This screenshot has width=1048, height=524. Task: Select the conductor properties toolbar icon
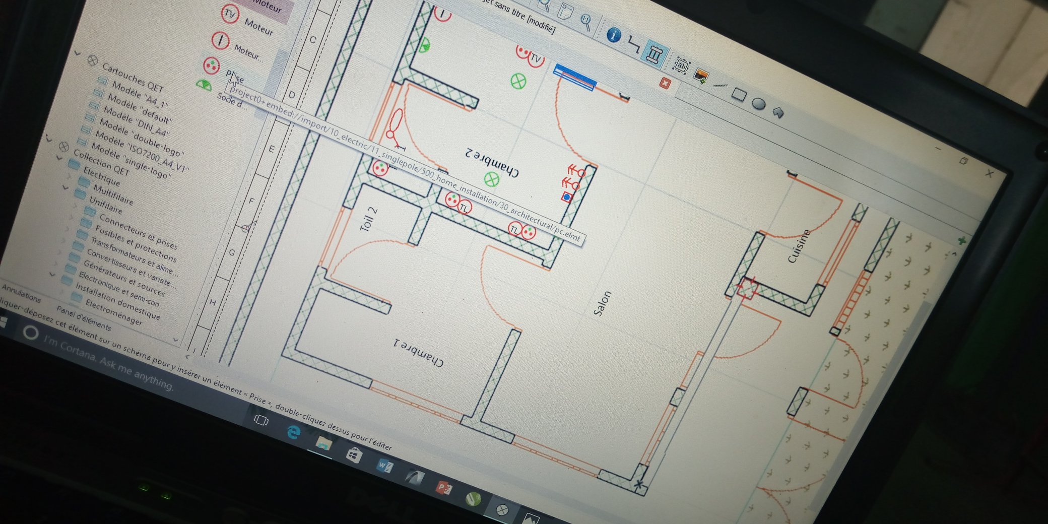click(634, 45)
